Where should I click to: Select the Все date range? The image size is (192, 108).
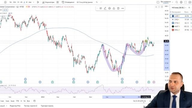coord(28,101)
